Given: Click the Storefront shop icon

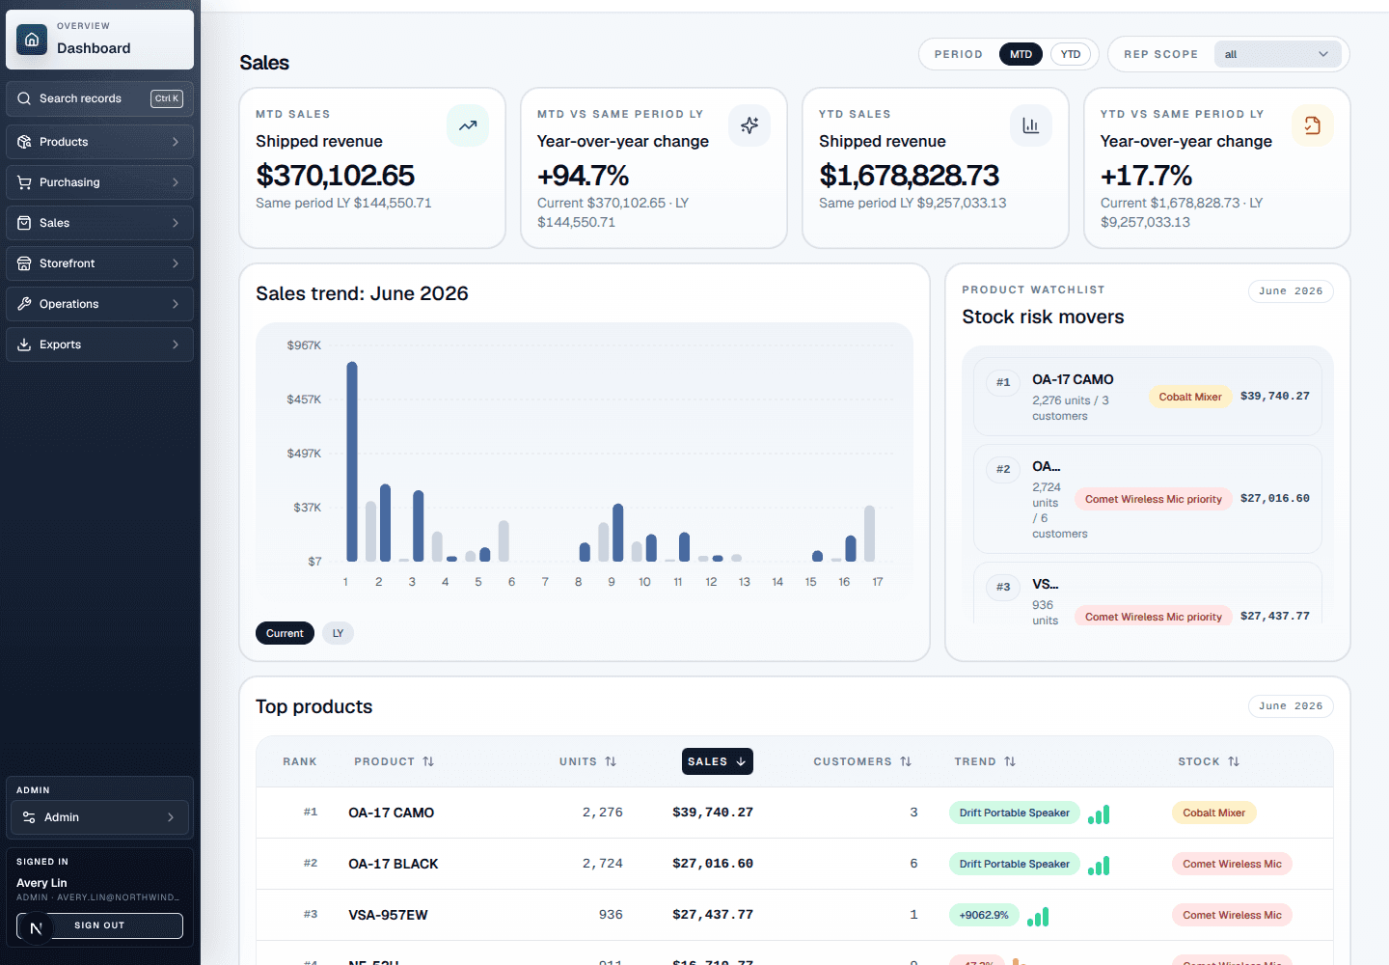Looking at the screenshot, I should click(x=24, y=263).
